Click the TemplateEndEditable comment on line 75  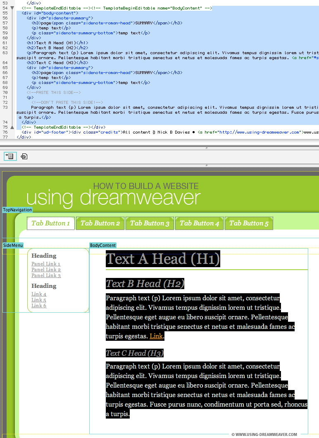(56, 127)
